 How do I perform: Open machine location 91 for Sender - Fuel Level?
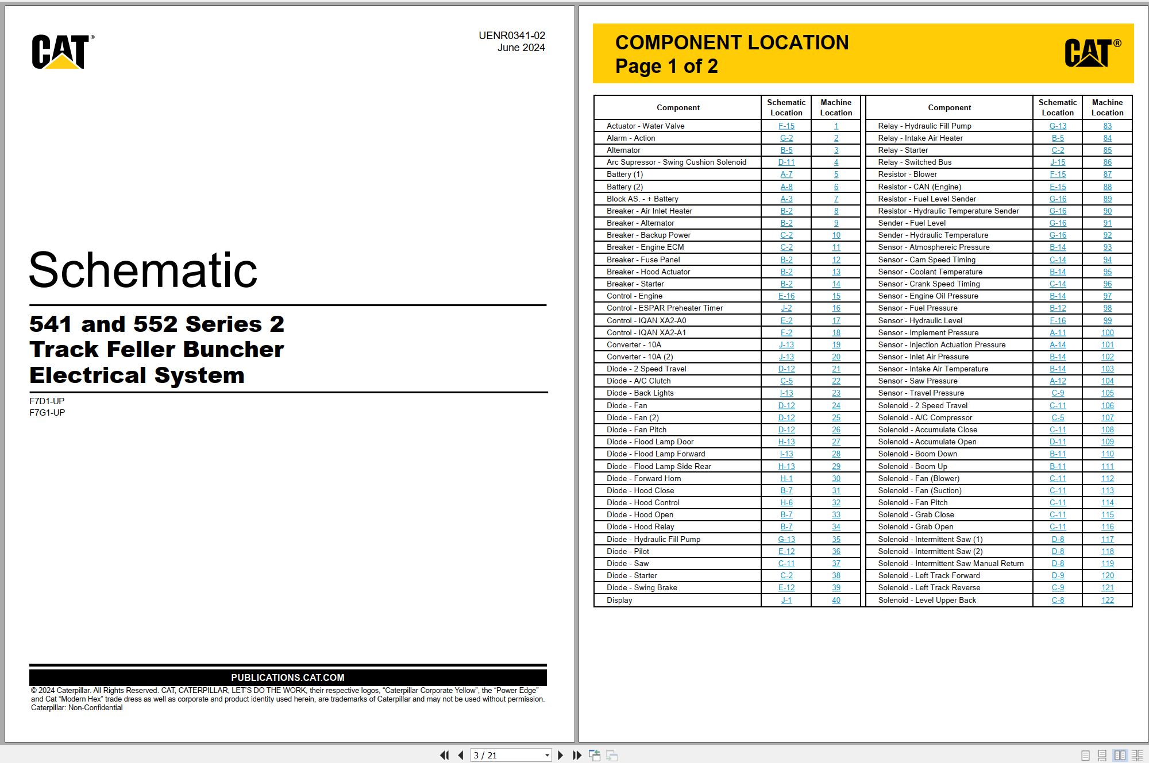tap(1107, 223)
